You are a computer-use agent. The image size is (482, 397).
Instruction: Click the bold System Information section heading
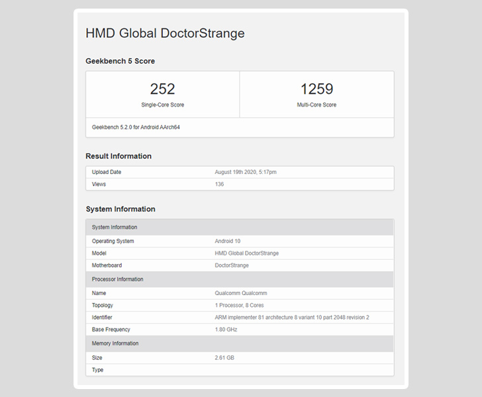(x=120, y=209)
